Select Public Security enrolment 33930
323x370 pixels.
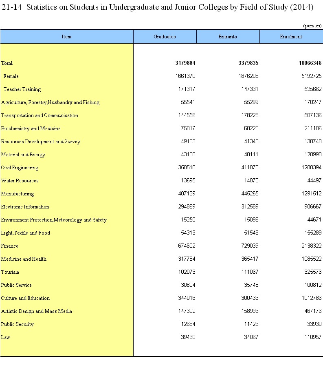[x=314, y=324]
